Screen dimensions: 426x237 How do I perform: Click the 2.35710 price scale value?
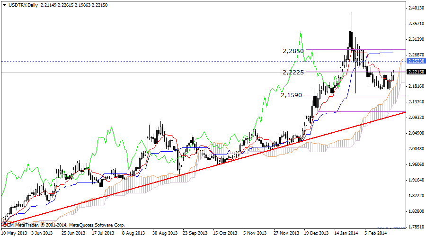(x=416, y=24)
